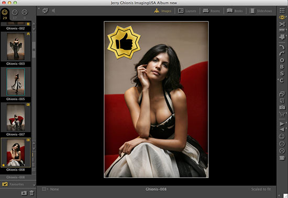Click the overlapping windows duplicate icon
The width and height of the screenshot is (288, 198).
(x=282, y=94)
